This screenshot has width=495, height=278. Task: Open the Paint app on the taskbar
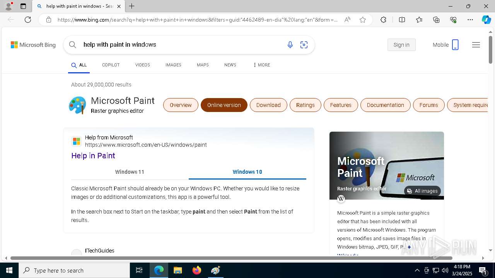[x=215, y=270]
